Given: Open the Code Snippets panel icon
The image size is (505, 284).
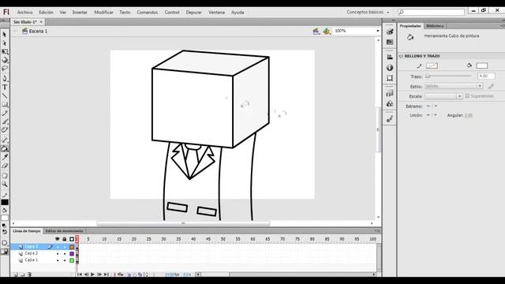Looking at the screenshot, I should (390, 93).
